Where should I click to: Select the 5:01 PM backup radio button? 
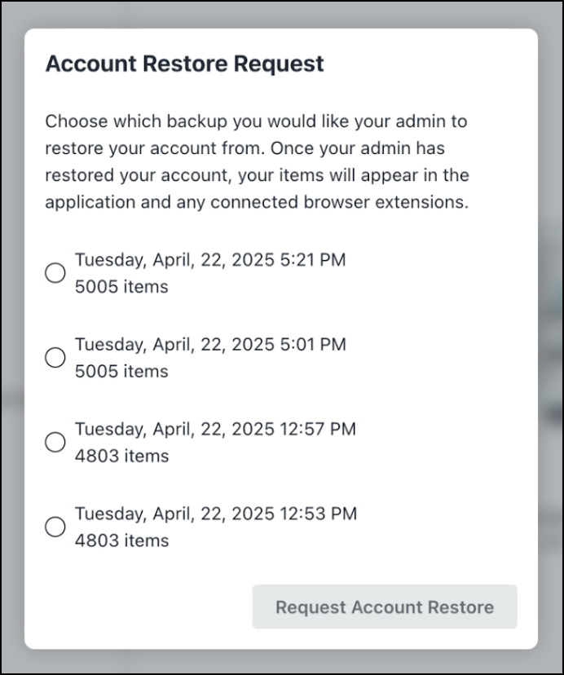[x=55, y=357]
